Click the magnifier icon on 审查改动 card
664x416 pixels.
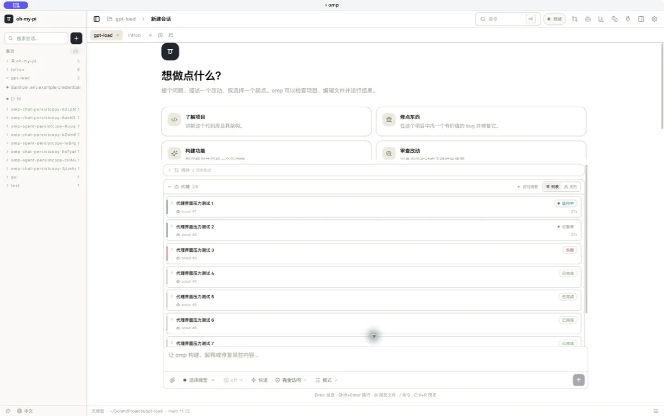tap(389, 153)
